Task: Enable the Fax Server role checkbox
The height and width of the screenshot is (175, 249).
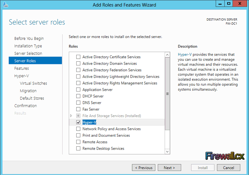Action: [78, 109]
